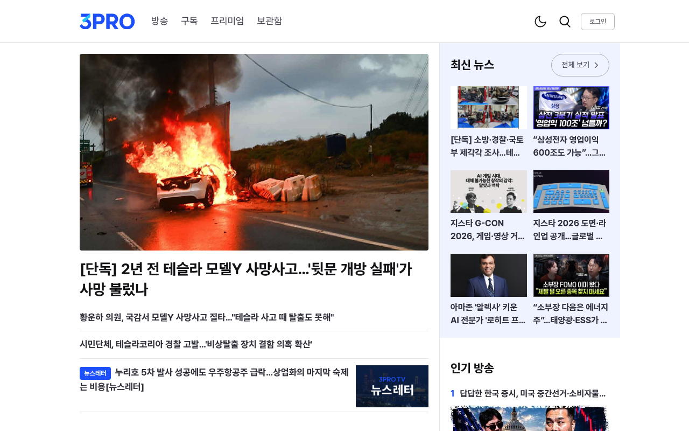
Task: Open the 소부장 다음은 에너지주 article title
Action: (x=571, y=314)
